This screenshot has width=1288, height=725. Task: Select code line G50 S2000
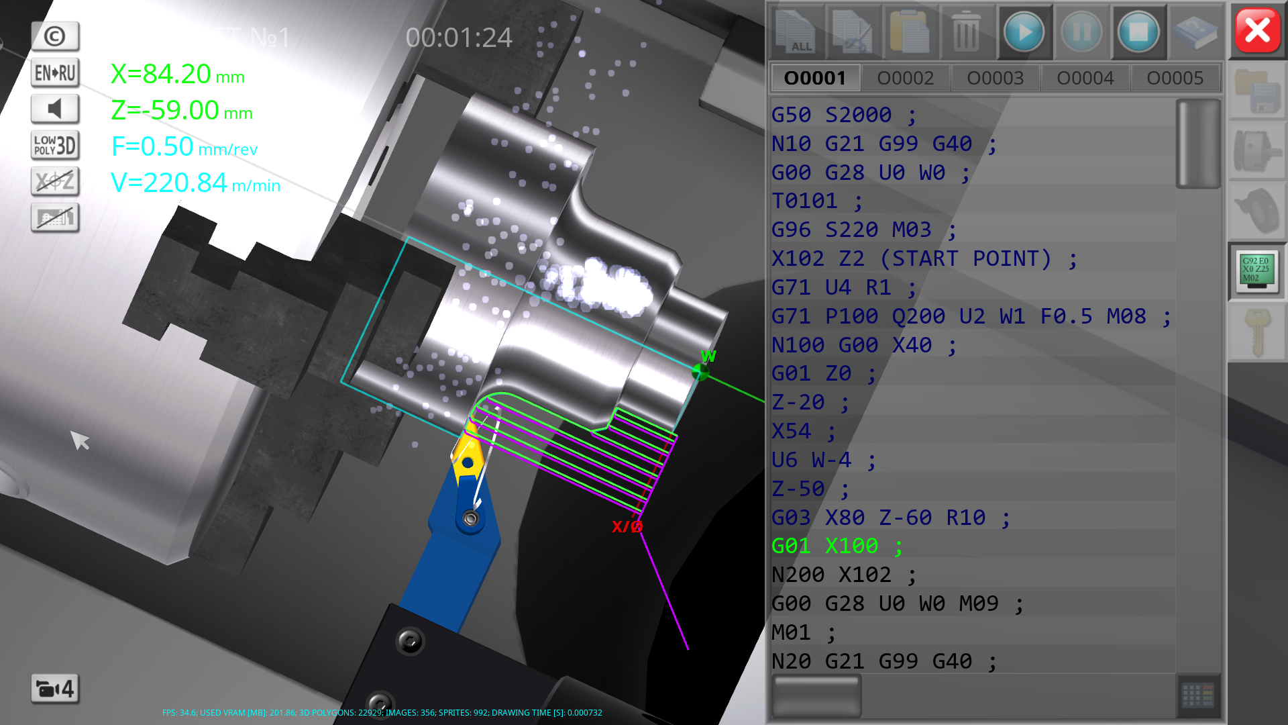point(973,115)
